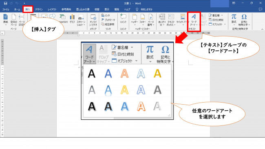
Task: Insert a グラフ chart
Action: tap(72, 19)
